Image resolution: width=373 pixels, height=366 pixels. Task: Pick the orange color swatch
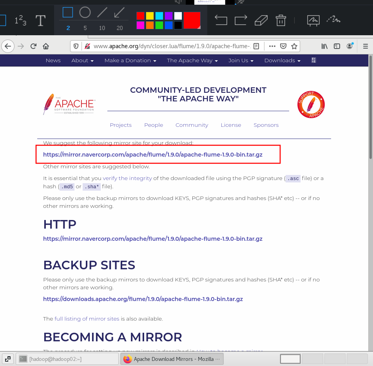coord(150,25)
